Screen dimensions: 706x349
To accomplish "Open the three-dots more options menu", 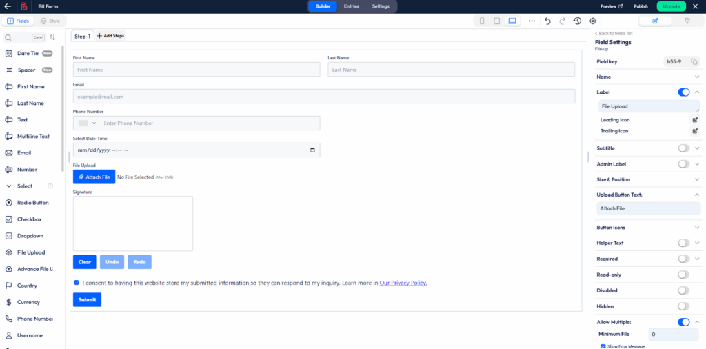I will pyautogui.click(x=532, y=21).
